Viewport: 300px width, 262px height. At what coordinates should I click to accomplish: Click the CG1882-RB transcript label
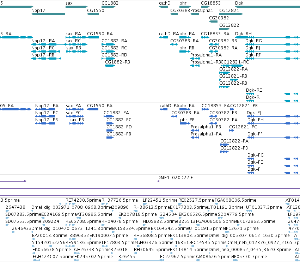117,62
